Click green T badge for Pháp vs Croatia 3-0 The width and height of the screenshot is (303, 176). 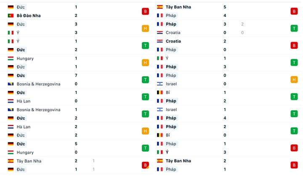click(294, 29)
